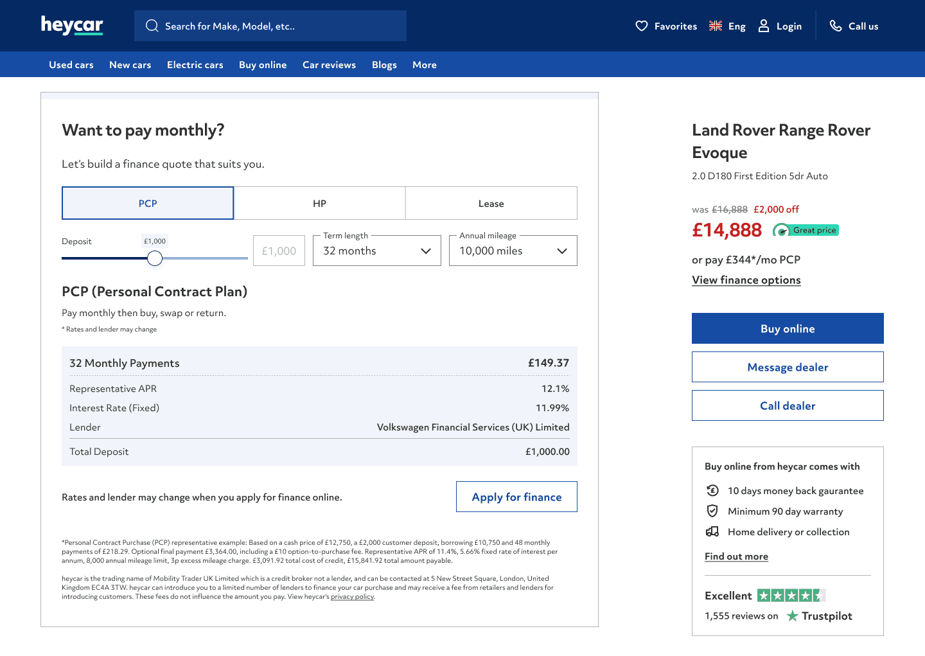Click the 12.1% Representative APR value
This screenshot has height=656, width=925.
(x=556, y=389)
